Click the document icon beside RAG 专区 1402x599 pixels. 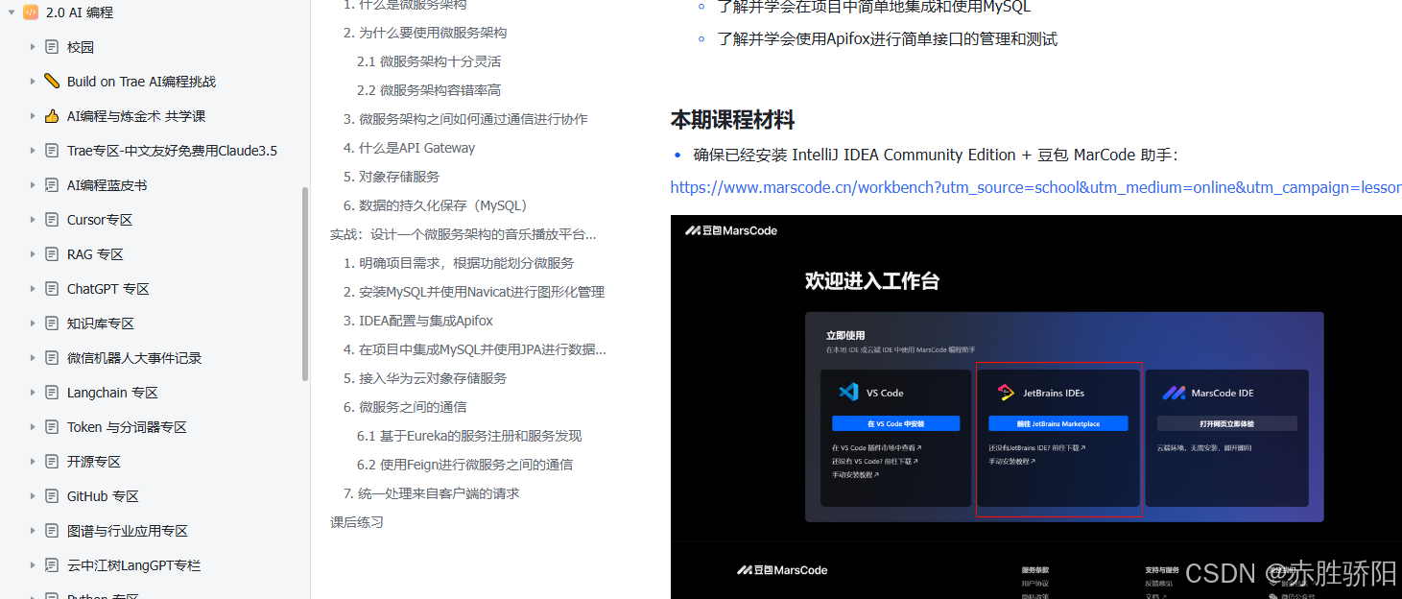52,254
